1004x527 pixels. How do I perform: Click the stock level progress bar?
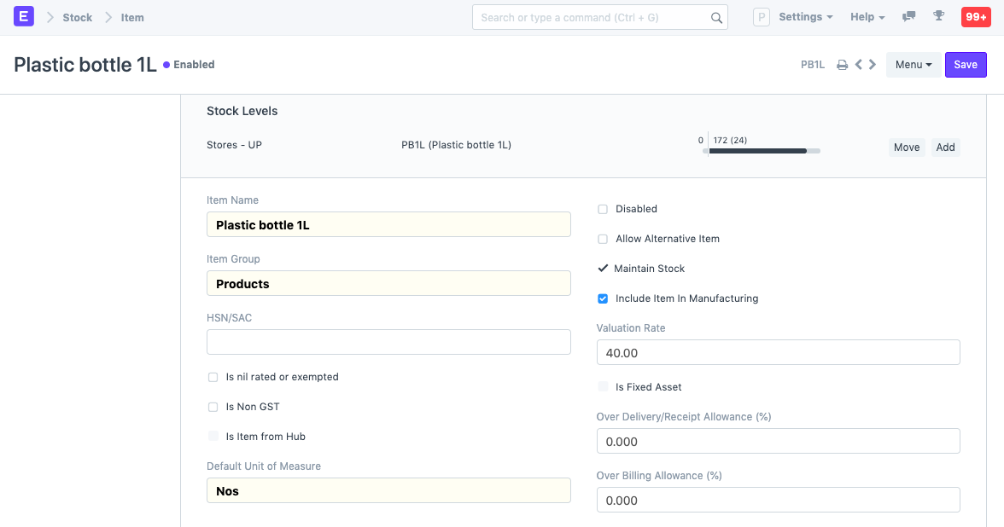pos(762,151)
